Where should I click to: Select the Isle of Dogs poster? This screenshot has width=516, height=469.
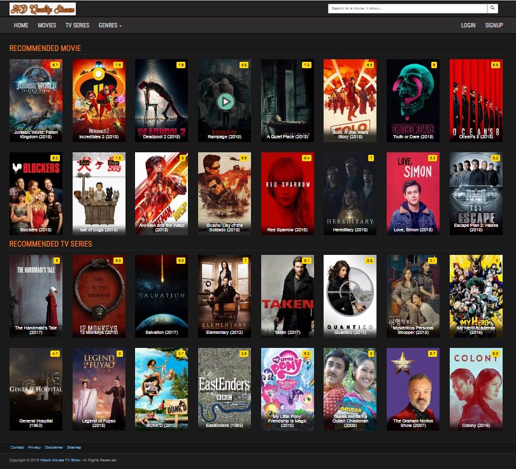point(99,194)
